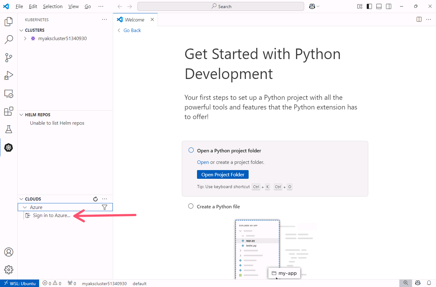Refresh the Clouds section
Screen dimensions: 436x287
coord(95,199)
